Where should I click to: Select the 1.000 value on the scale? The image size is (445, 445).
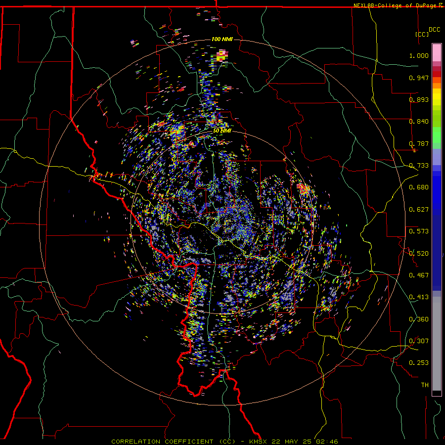[419, 55]
